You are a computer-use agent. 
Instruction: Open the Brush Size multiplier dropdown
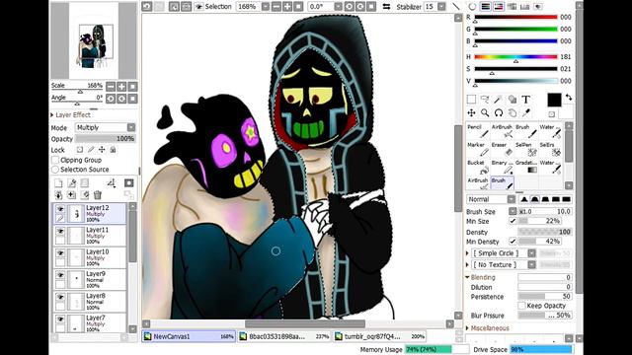(513, 211)
